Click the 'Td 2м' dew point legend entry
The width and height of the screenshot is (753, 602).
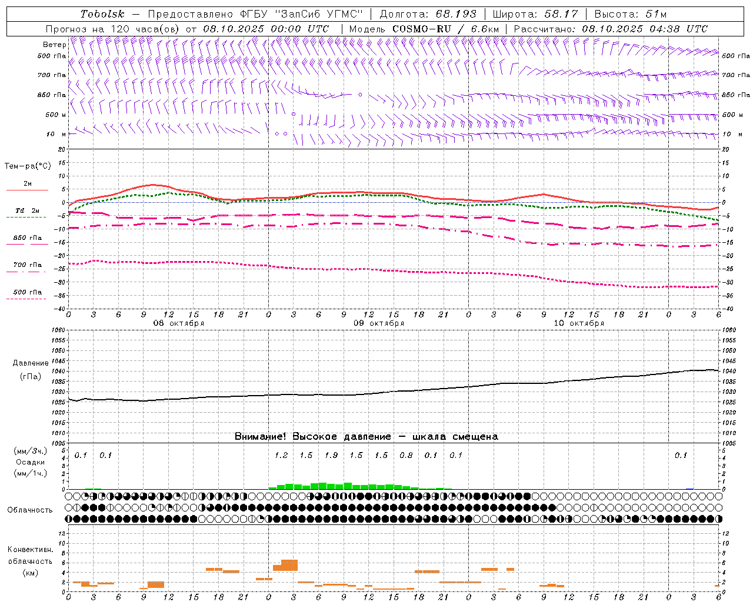point(28,210)
